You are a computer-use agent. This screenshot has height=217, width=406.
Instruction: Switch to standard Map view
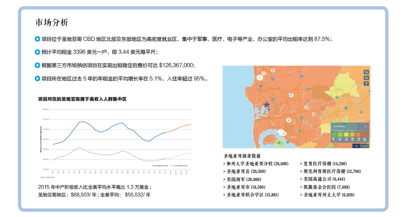coord(356,145)
